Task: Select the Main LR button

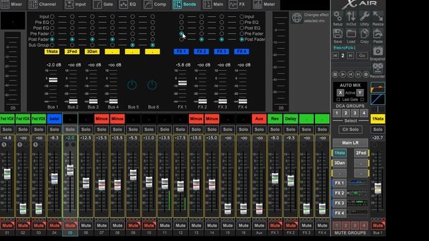Action: tap(350, 143)
